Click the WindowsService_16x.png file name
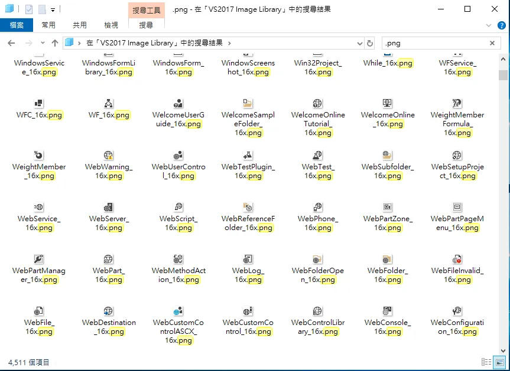Screen dimensions: 510x371 (x=39, y=67)
